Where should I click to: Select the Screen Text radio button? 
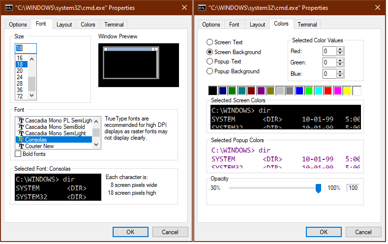coord(210,42)
